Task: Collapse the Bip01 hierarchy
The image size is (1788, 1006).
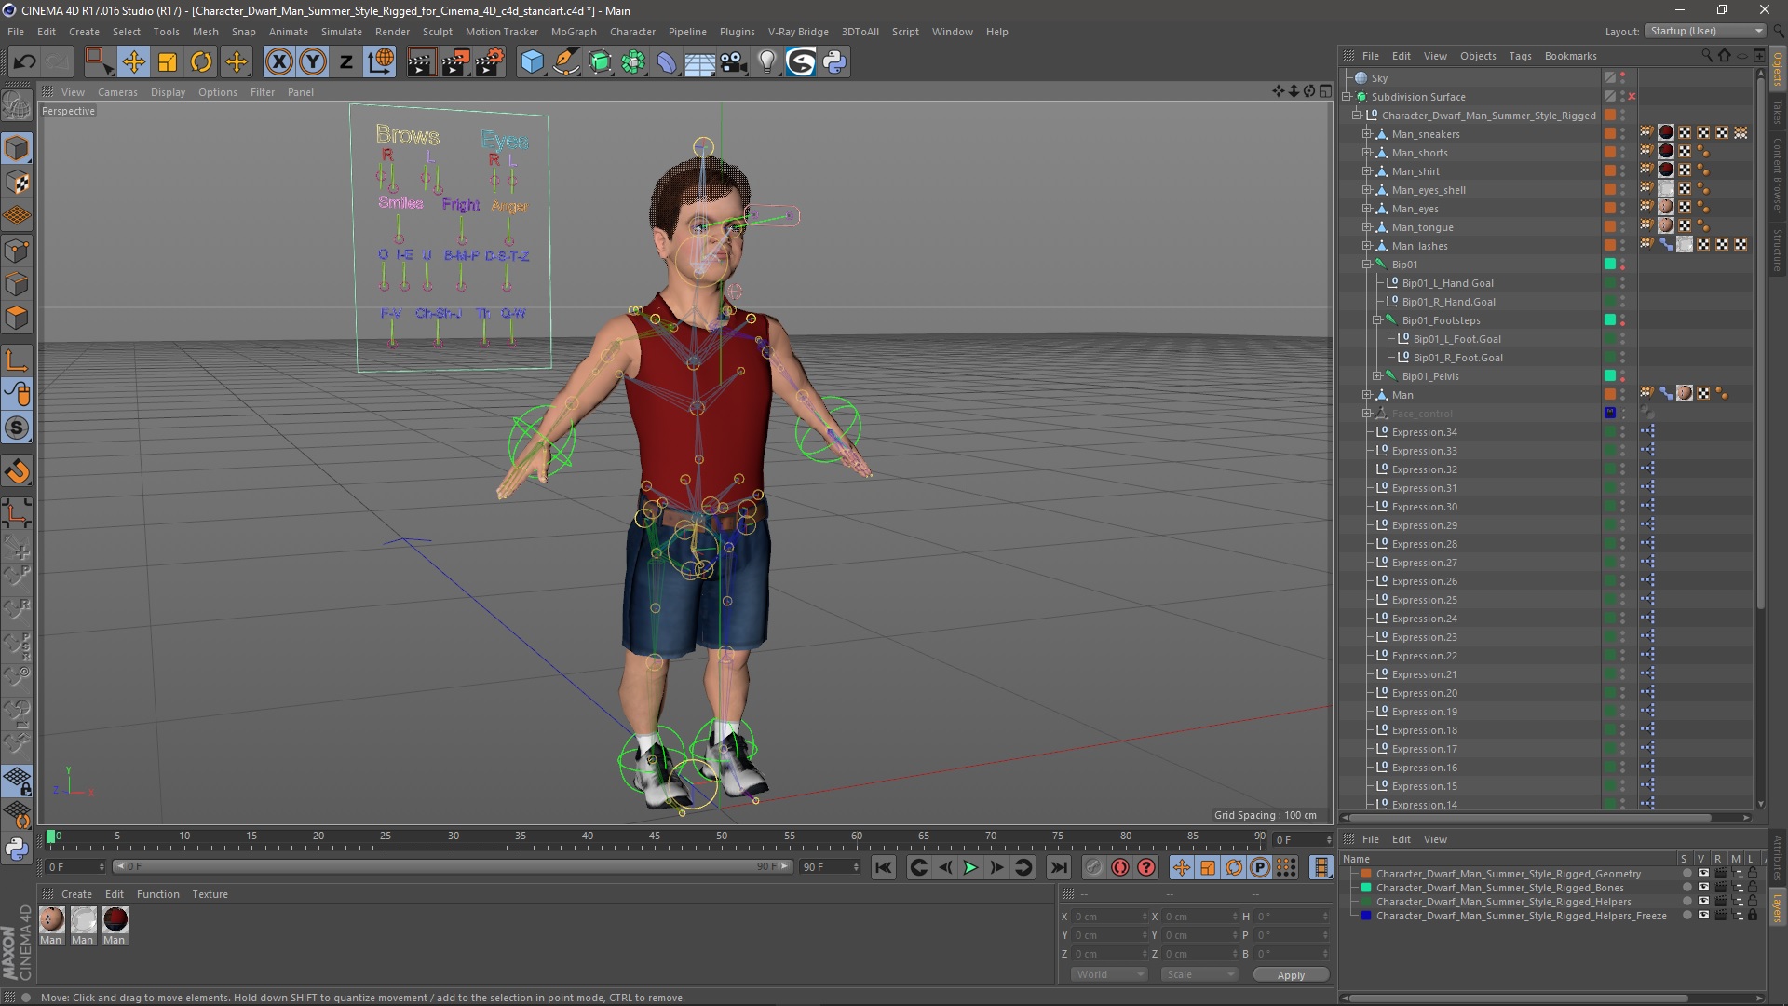Action: tap(1367, 265)
